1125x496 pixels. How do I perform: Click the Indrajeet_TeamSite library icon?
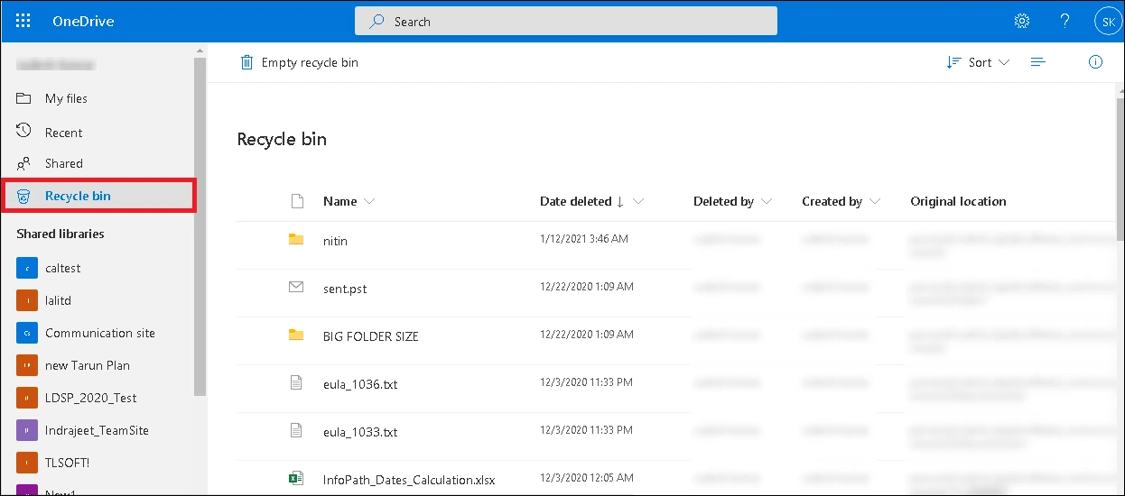tap(27, 430)
